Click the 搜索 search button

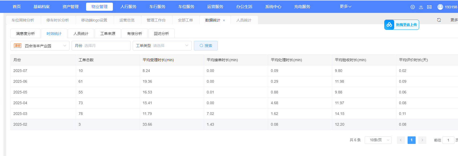click(206, 46)
